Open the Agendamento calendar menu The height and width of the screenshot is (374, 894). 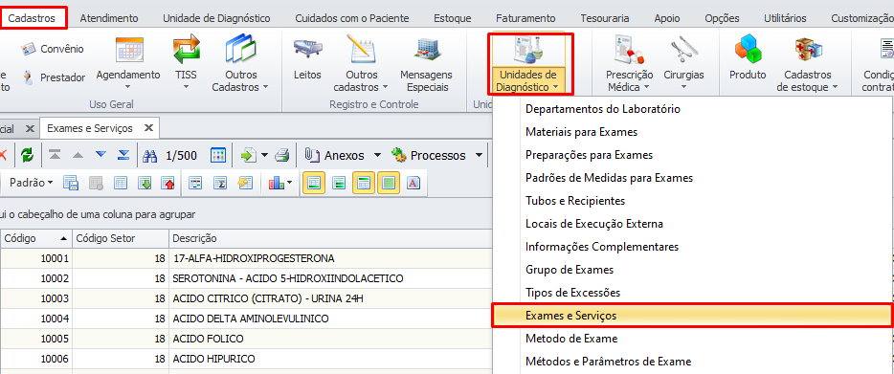click(x=128, y=63)
